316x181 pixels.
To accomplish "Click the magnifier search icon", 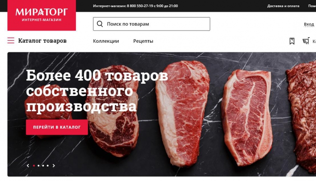I will [100, 24].
